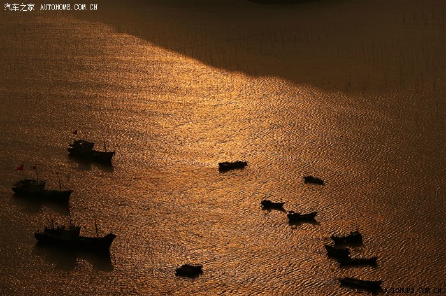The height and width of the screenshot is (296, 446).
Task: Click the small boat at bottom center
Action: (189, 270)
